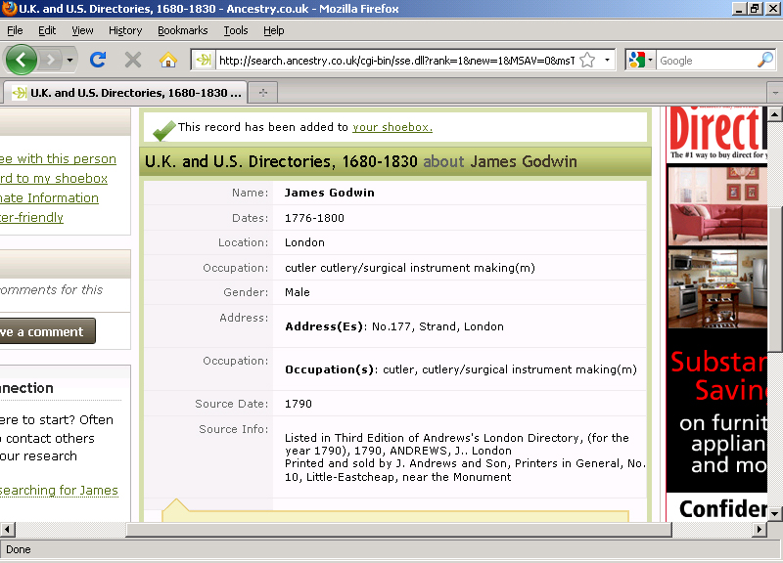Click the address bar URL field
The height and width of the screenshot is (563, 783).
tap(397, 61)
